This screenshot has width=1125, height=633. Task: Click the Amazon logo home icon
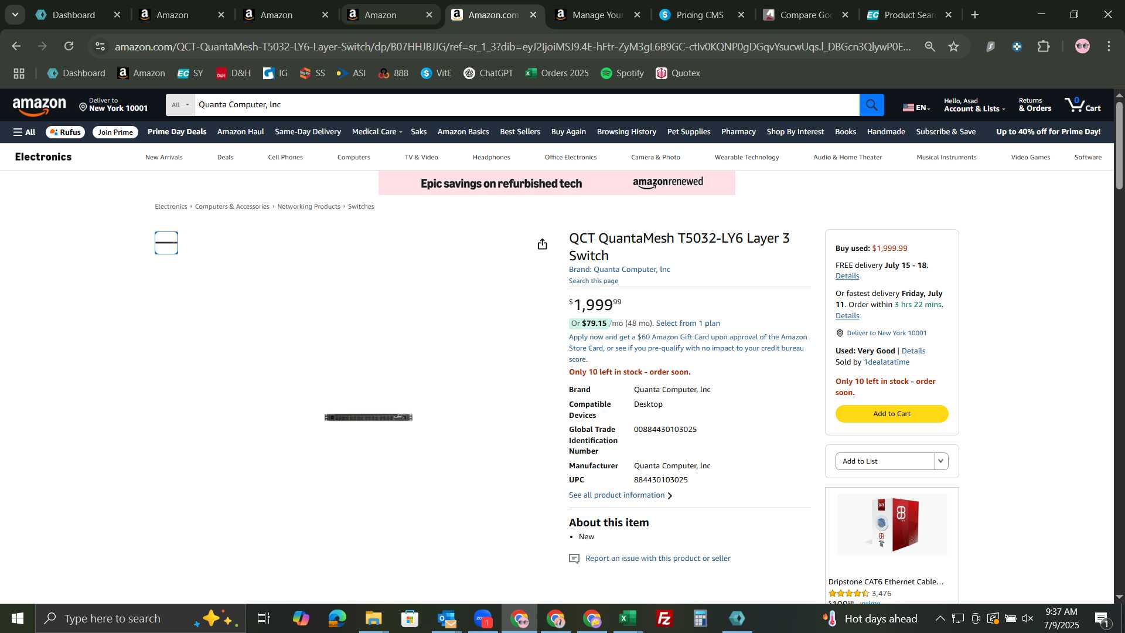[39, 106]
